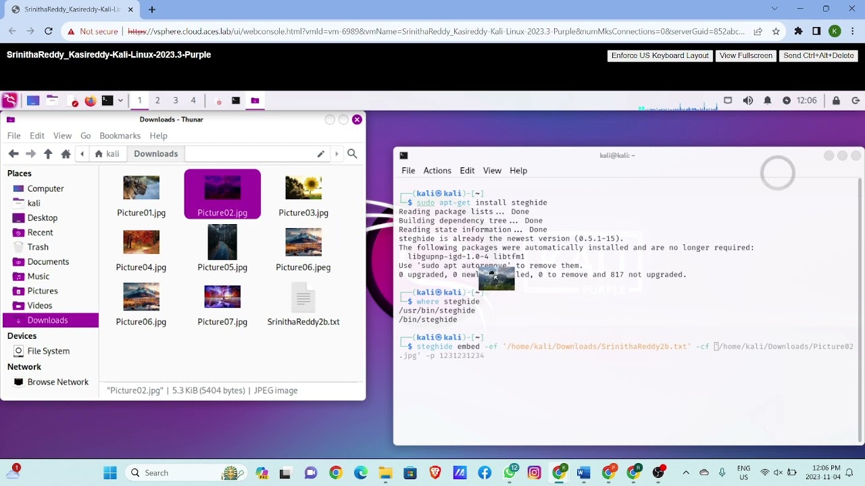The image size is (865, 486).
Task: Go forward in Thunar
Action: pyautogui.click(x=30, y=154)
